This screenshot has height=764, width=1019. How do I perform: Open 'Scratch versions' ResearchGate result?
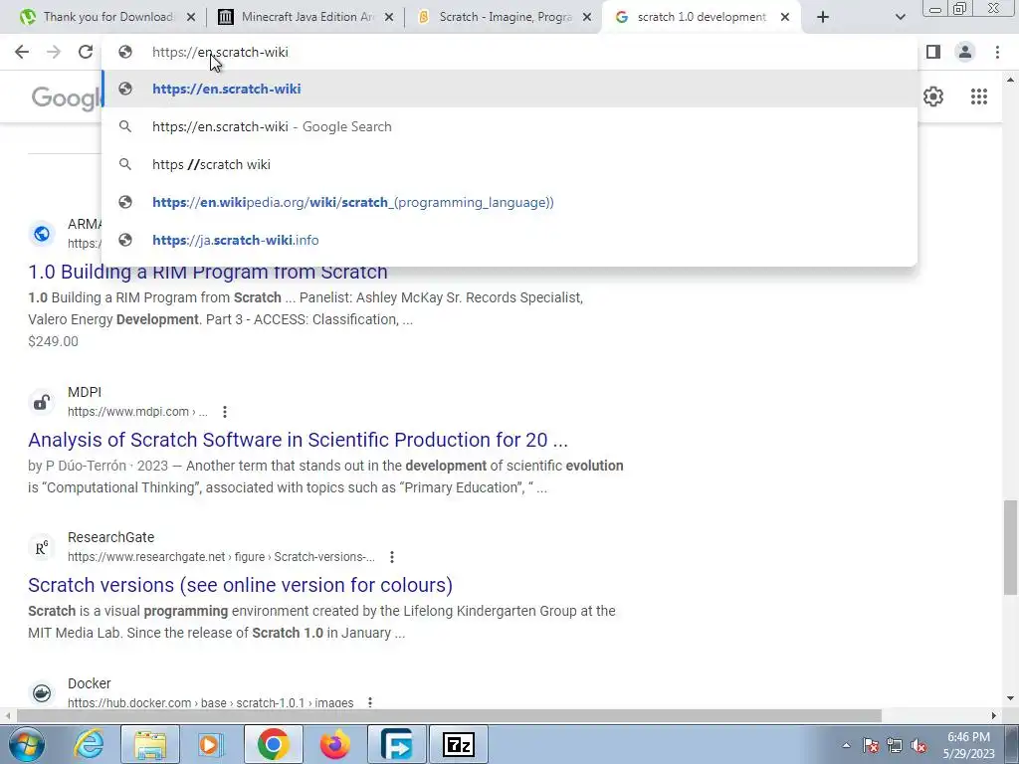[240, 585]
